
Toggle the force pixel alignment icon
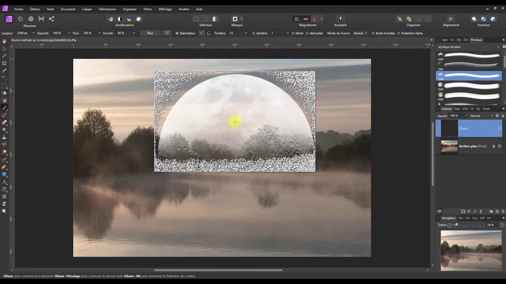pyautogui.click(x=306, y=19)
